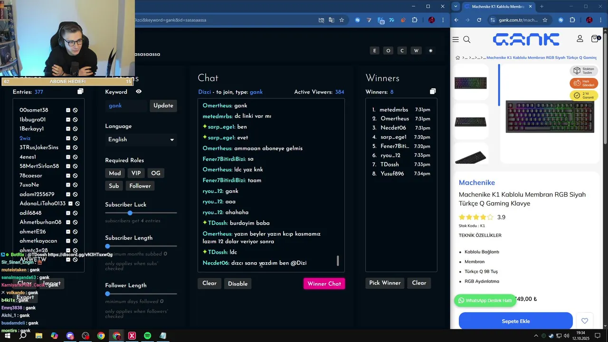
Task: Reload the Gank browser page
Action: [x=479, y=20]
